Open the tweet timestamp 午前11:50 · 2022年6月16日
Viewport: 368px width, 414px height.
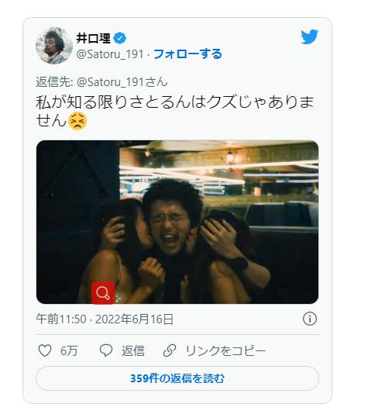(x=105, y=319)
